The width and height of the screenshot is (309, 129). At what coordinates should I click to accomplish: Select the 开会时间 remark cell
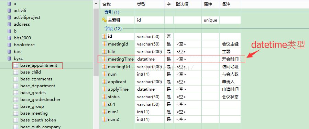(230, 59)
